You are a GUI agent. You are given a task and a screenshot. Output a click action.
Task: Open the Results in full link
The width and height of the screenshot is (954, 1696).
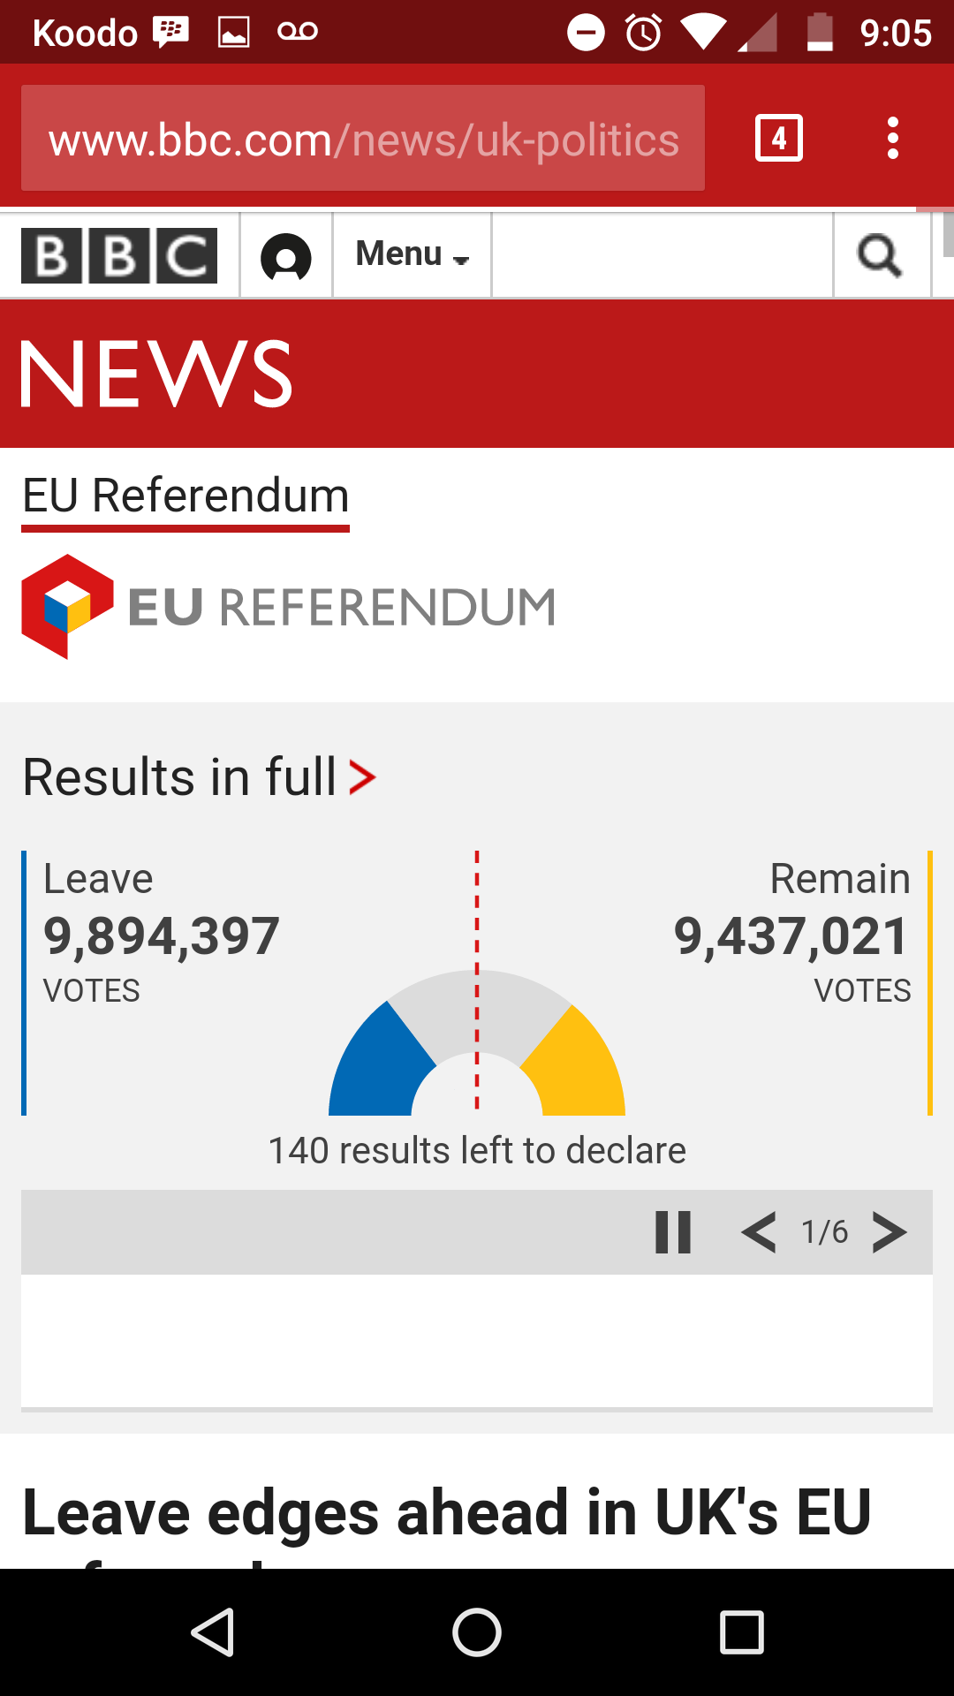pyautogui.click(x=200, y=777)
